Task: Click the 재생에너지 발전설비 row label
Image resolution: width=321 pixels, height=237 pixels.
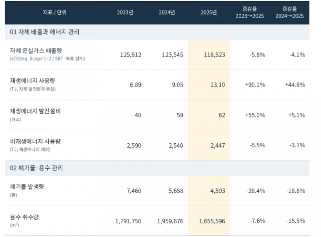Action: 35,111
